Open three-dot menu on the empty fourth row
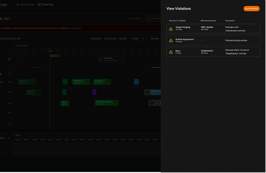Screen dimensions: 266x173 (10, 113)
